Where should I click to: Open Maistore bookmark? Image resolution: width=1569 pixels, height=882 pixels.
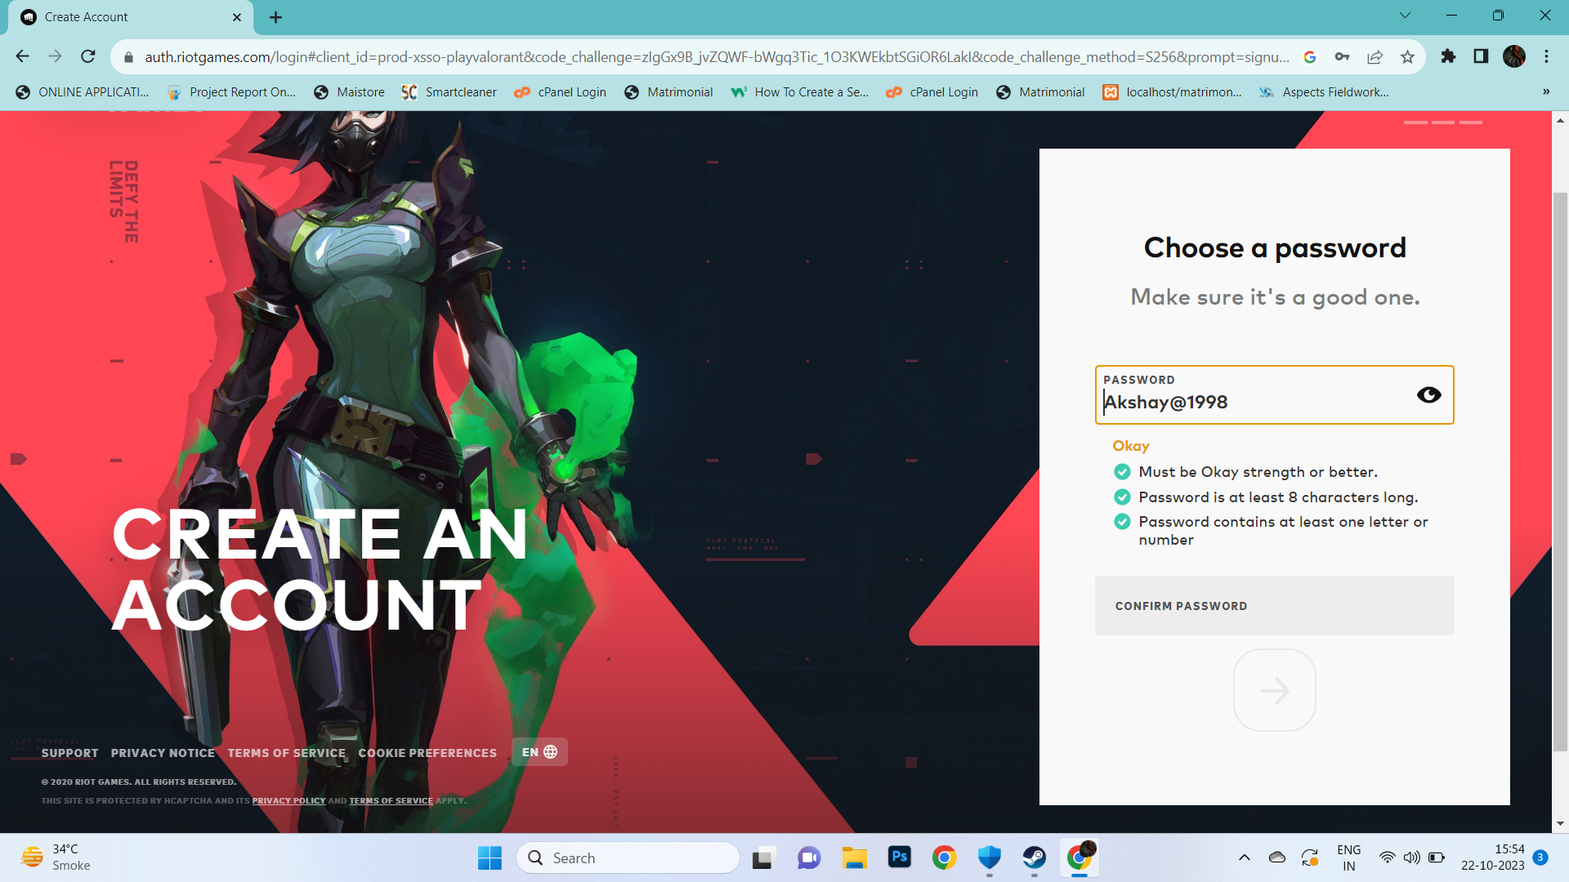point(349,92)
